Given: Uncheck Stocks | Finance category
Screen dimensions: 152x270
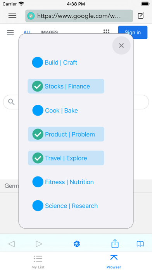Looking at the screenshot, I should click(66, 86).
